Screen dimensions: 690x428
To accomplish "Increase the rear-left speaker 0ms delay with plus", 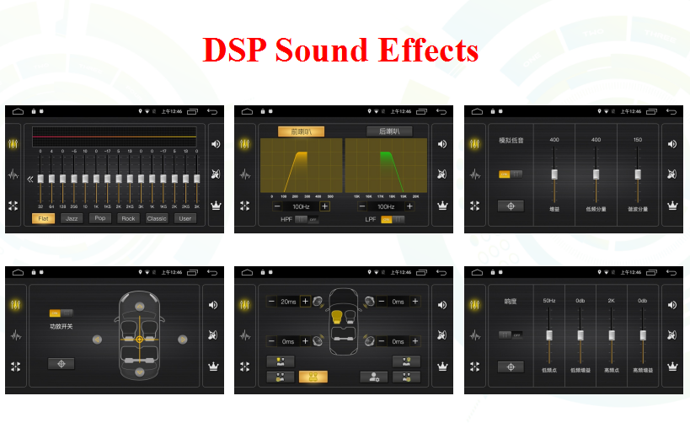I will pos(305,341).
